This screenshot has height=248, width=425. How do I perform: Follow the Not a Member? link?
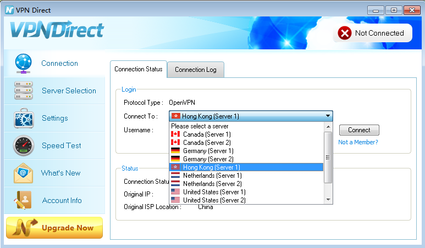[x=358, y=142]
